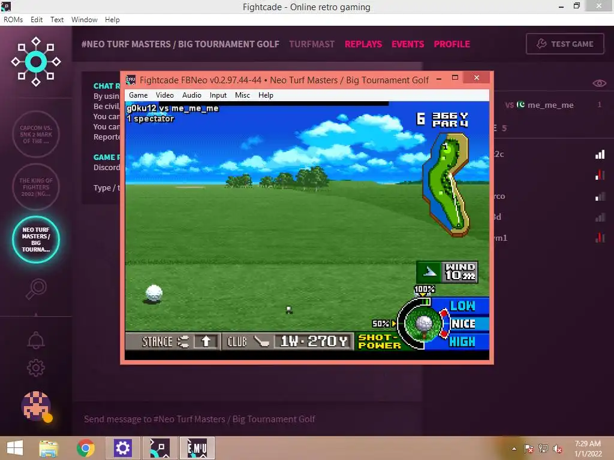Click the message input field for the channel
This screenshot has height=460, width=614.
coord(246,419)
